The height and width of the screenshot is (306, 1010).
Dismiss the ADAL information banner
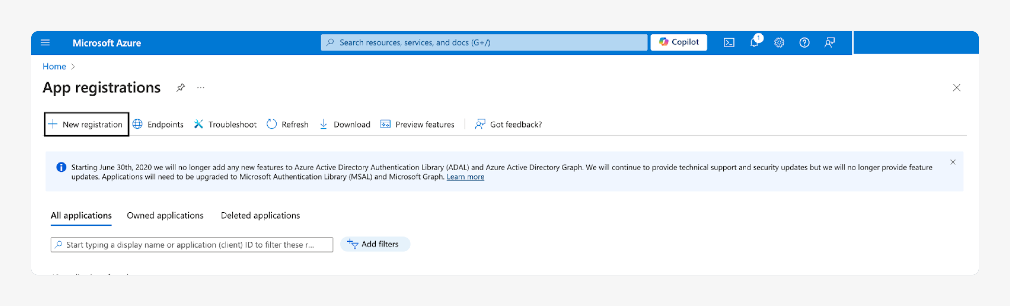pos(952,162)
